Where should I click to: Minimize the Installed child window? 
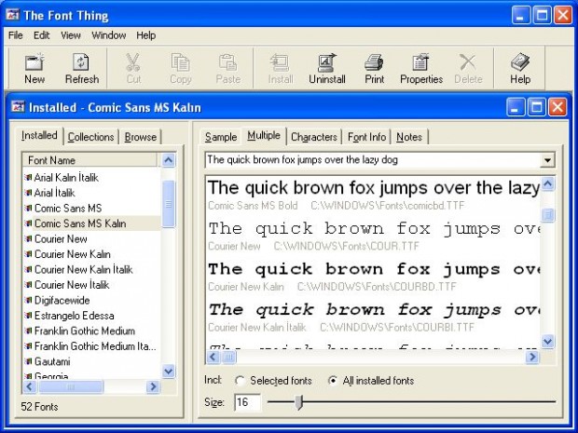(x=516, y=107)
